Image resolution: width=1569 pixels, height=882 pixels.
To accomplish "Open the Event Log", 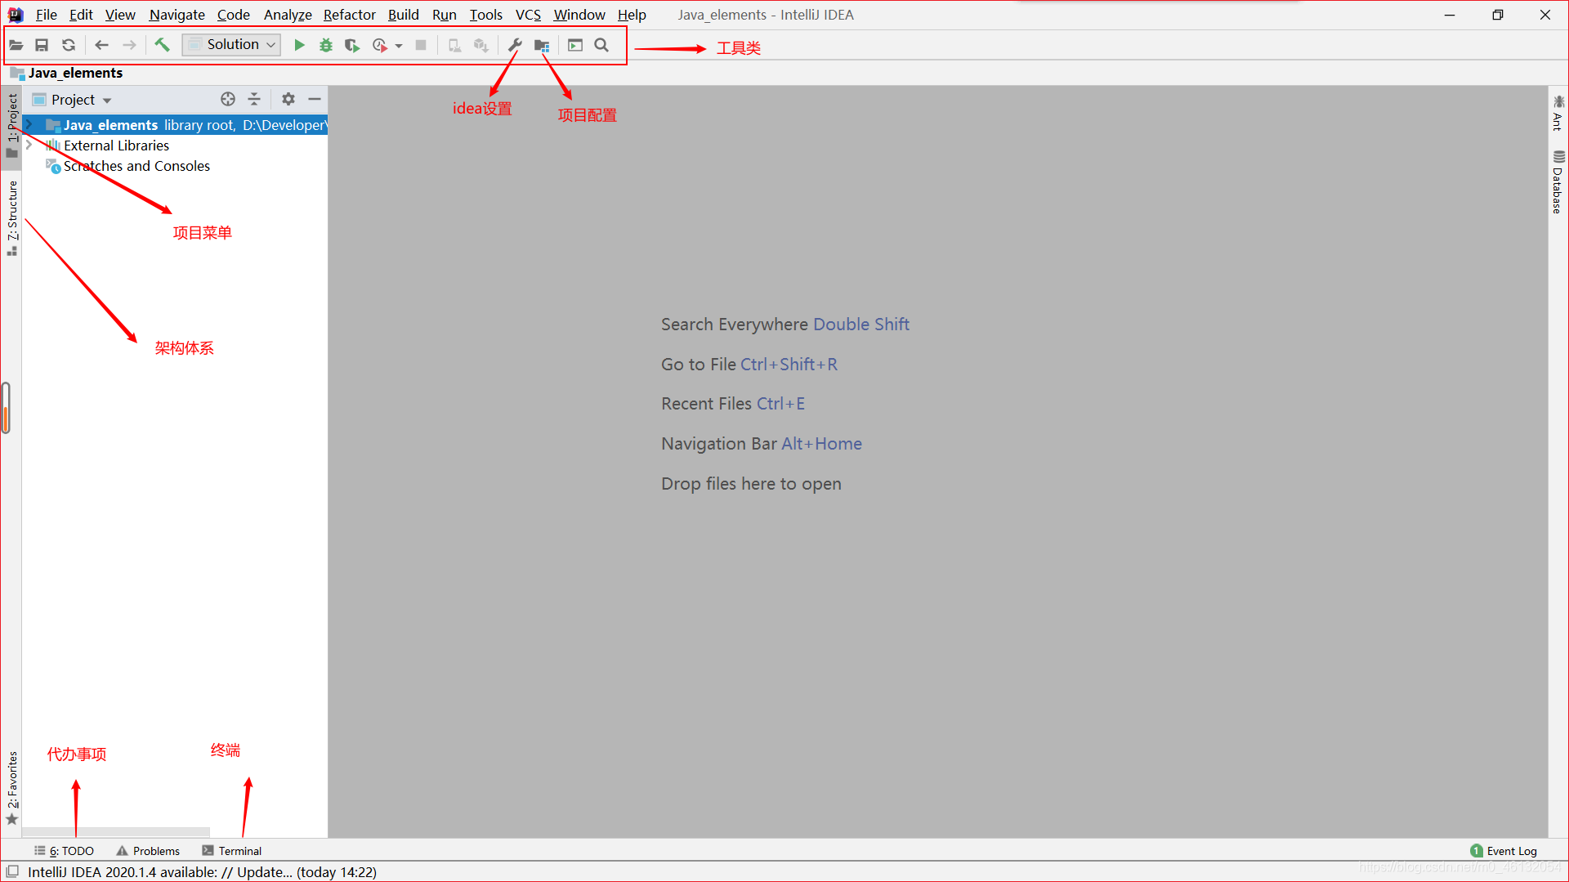I will point(1504,851).
